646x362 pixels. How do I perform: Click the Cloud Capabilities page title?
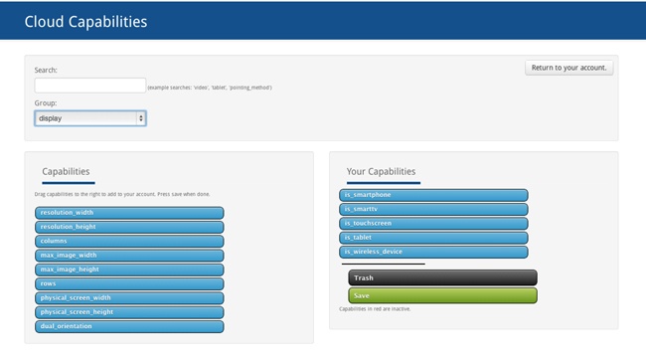click(x=85, y=22)
